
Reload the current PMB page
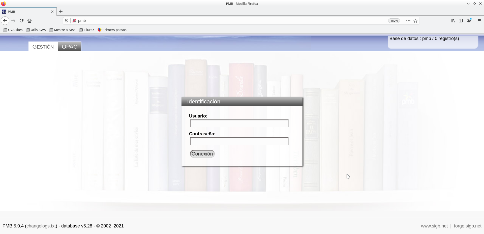pos(21,21)
